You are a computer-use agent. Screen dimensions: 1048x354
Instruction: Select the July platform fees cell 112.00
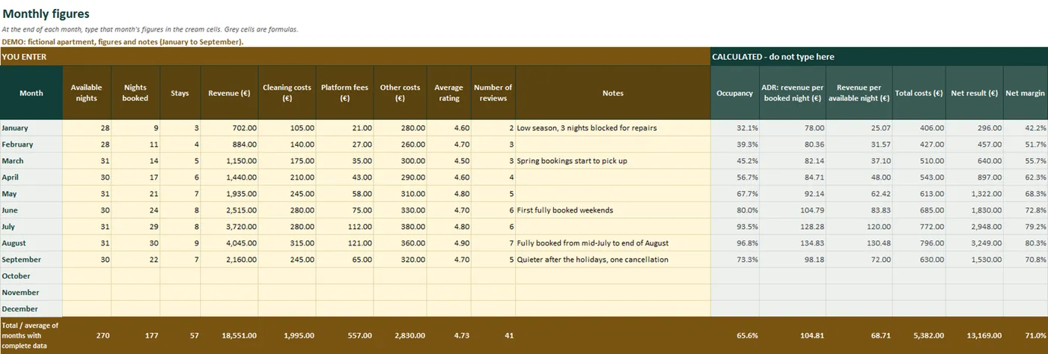pos(345,227)
